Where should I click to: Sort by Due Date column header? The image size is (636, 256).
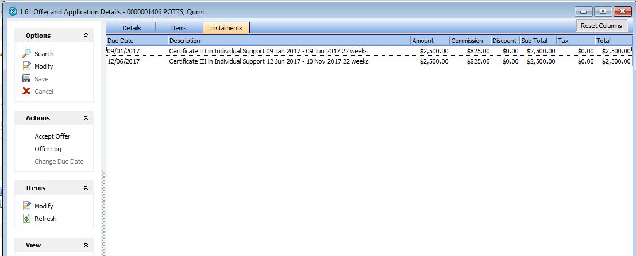137,41
